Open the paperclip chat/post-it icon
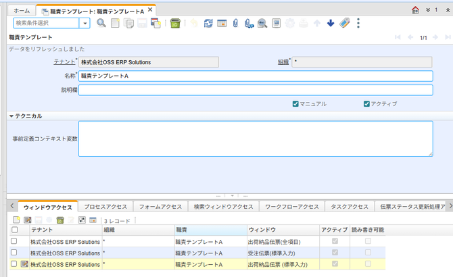Image resolution: width=453 pixels, height=277 pixels. (x=249, y=23)
